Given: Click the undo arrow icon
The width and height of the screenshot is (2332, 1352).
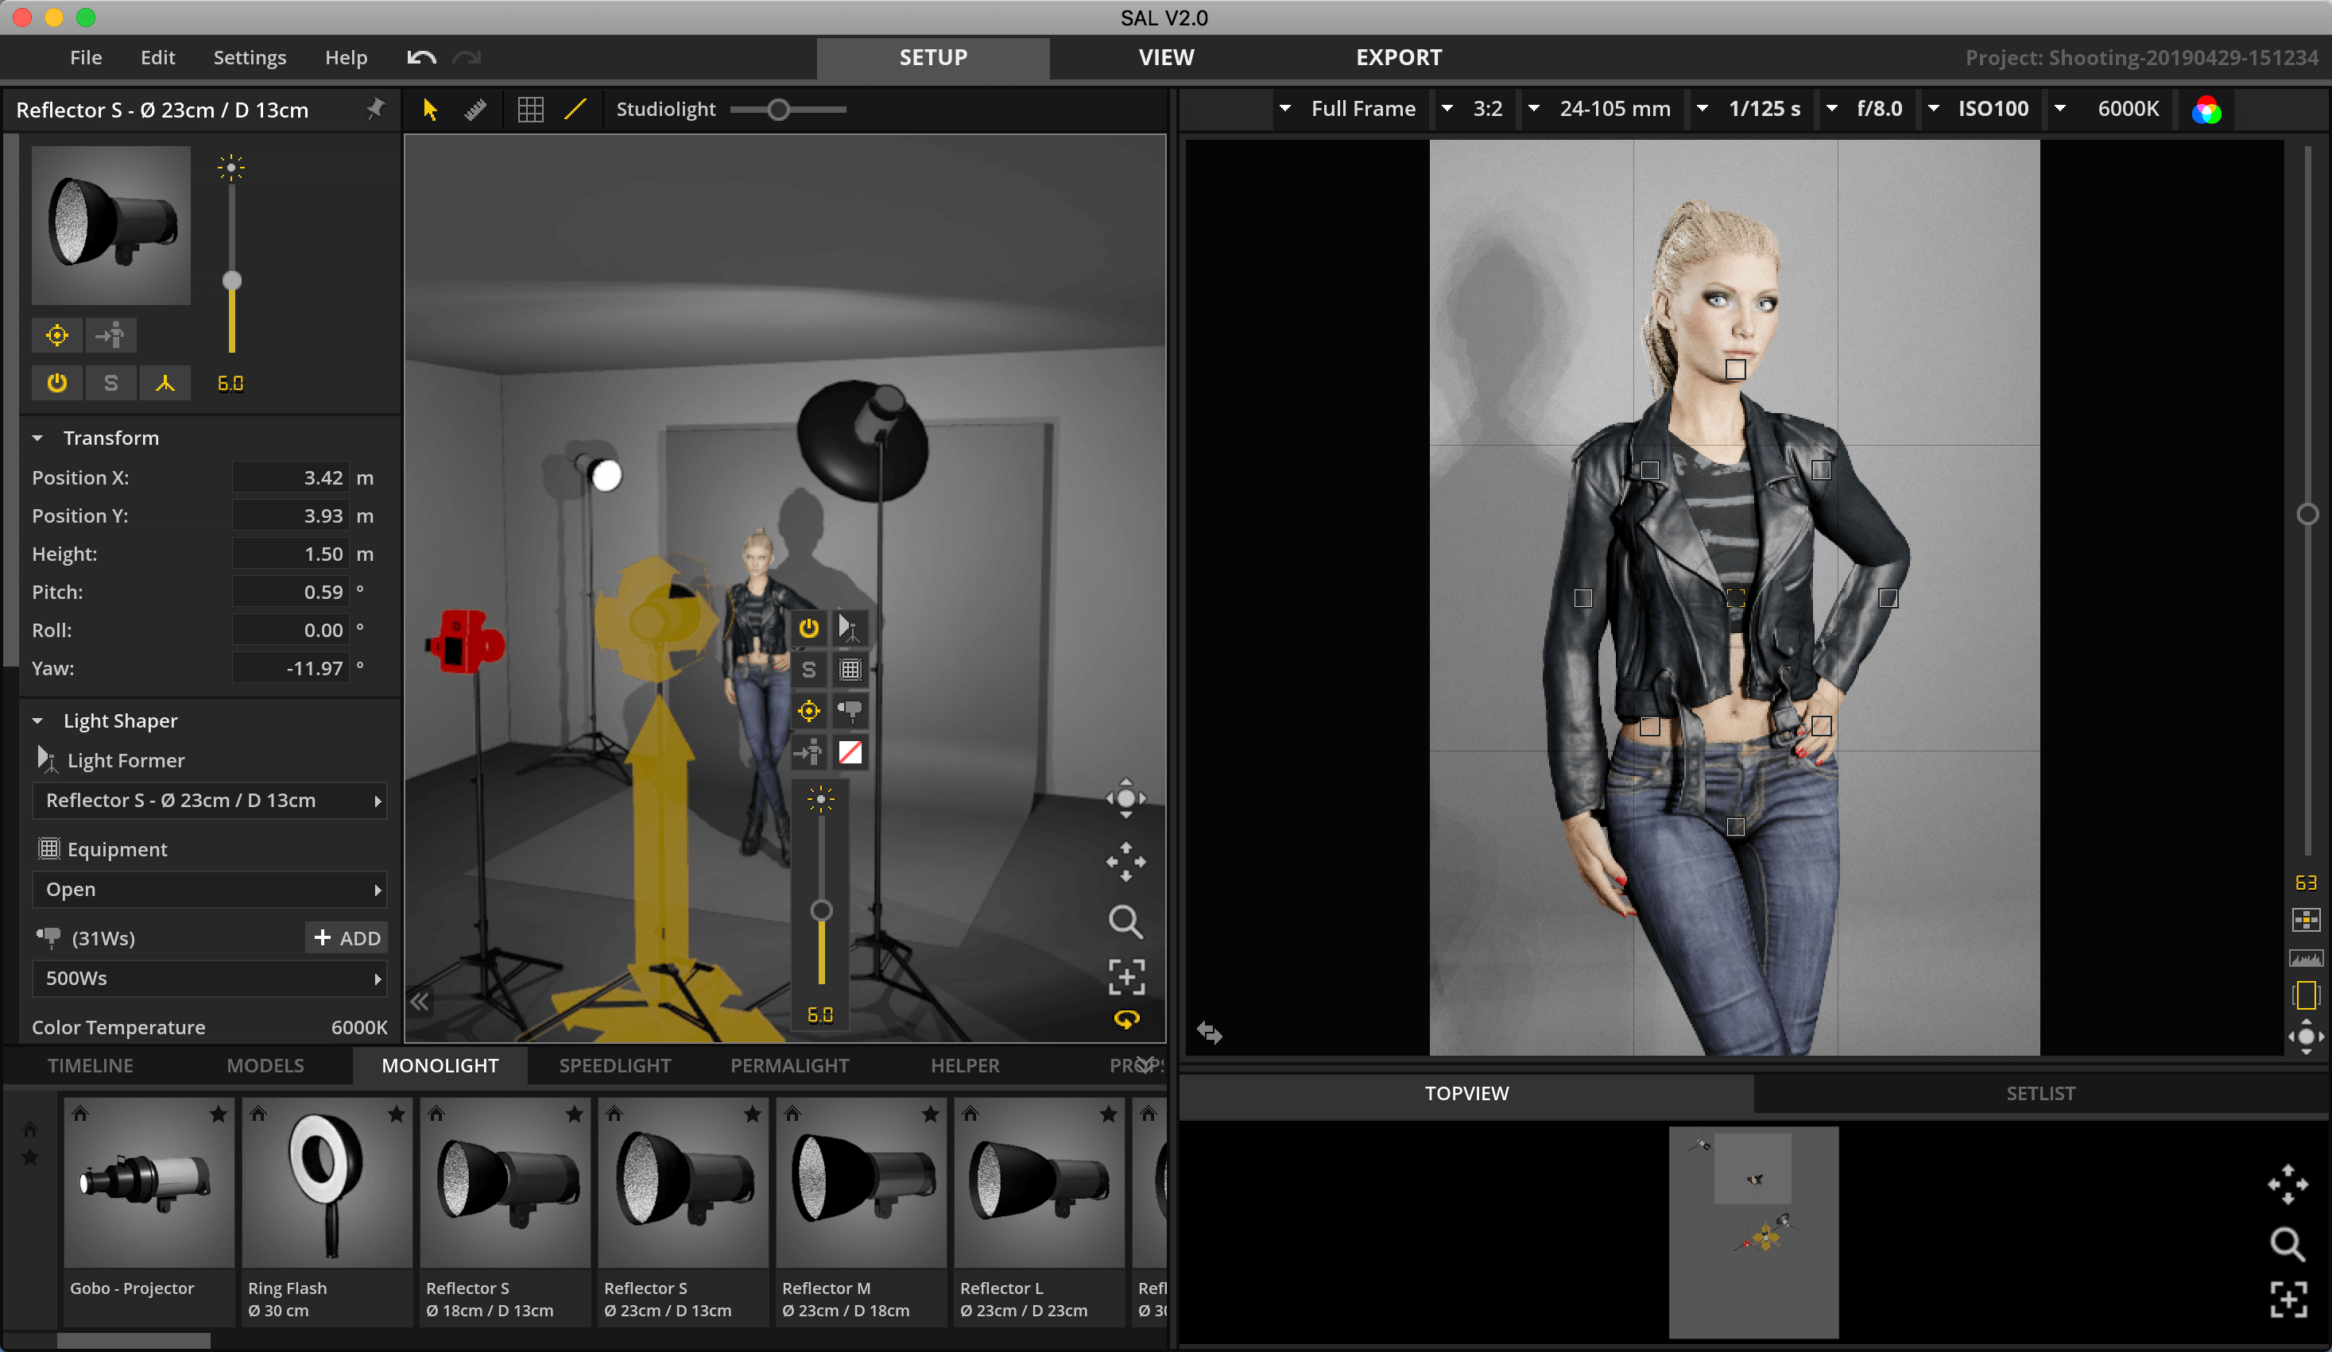Looking at the screenshot, I should tap(421, 57).
